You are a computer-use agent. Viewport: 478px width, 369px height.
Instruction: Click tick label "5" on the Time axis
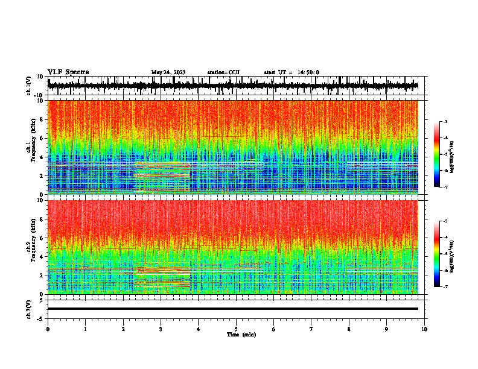[236, 329]
